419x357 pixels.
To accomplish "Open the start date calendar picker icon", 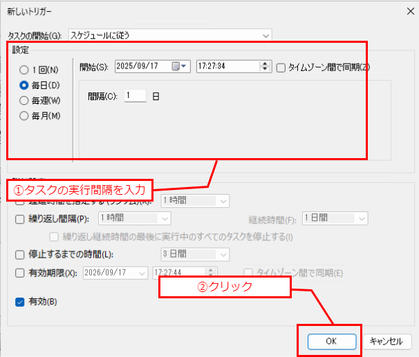I will tap(179, 66).
